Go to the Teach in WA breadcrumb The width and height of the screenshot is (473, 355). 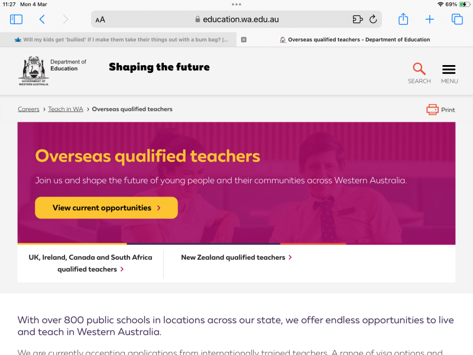pos(66,109)
